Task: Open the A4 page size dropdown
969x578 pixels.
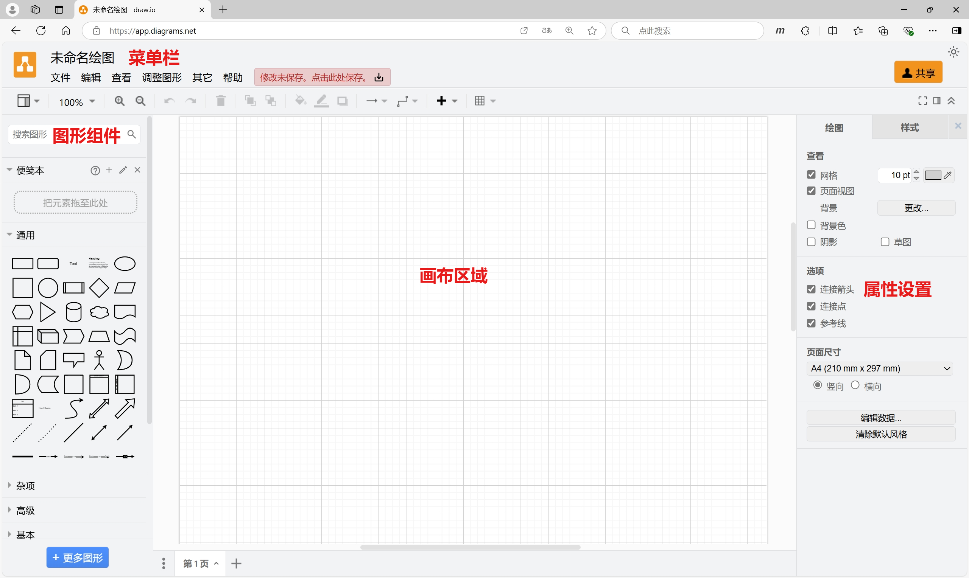Action: [x=879, y=368]
